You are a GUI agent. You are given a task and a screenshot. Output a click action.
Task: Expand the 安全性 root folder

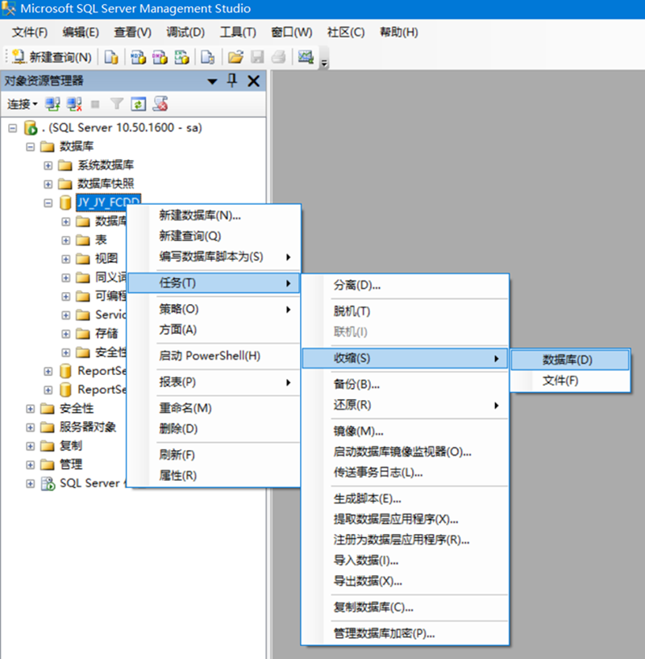click(31, 408)
